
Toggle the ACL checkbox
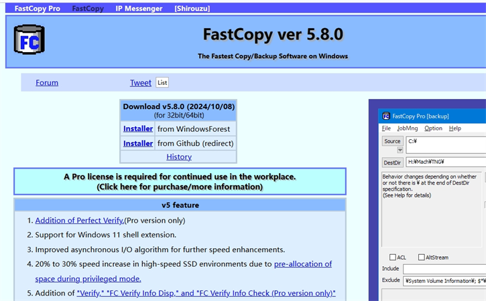[393, 257]
